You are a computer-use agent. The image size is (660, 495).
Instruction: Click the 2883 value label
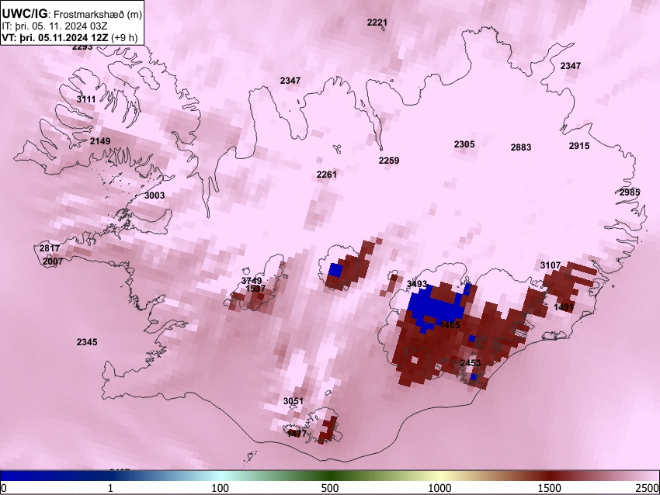[521, 147]
